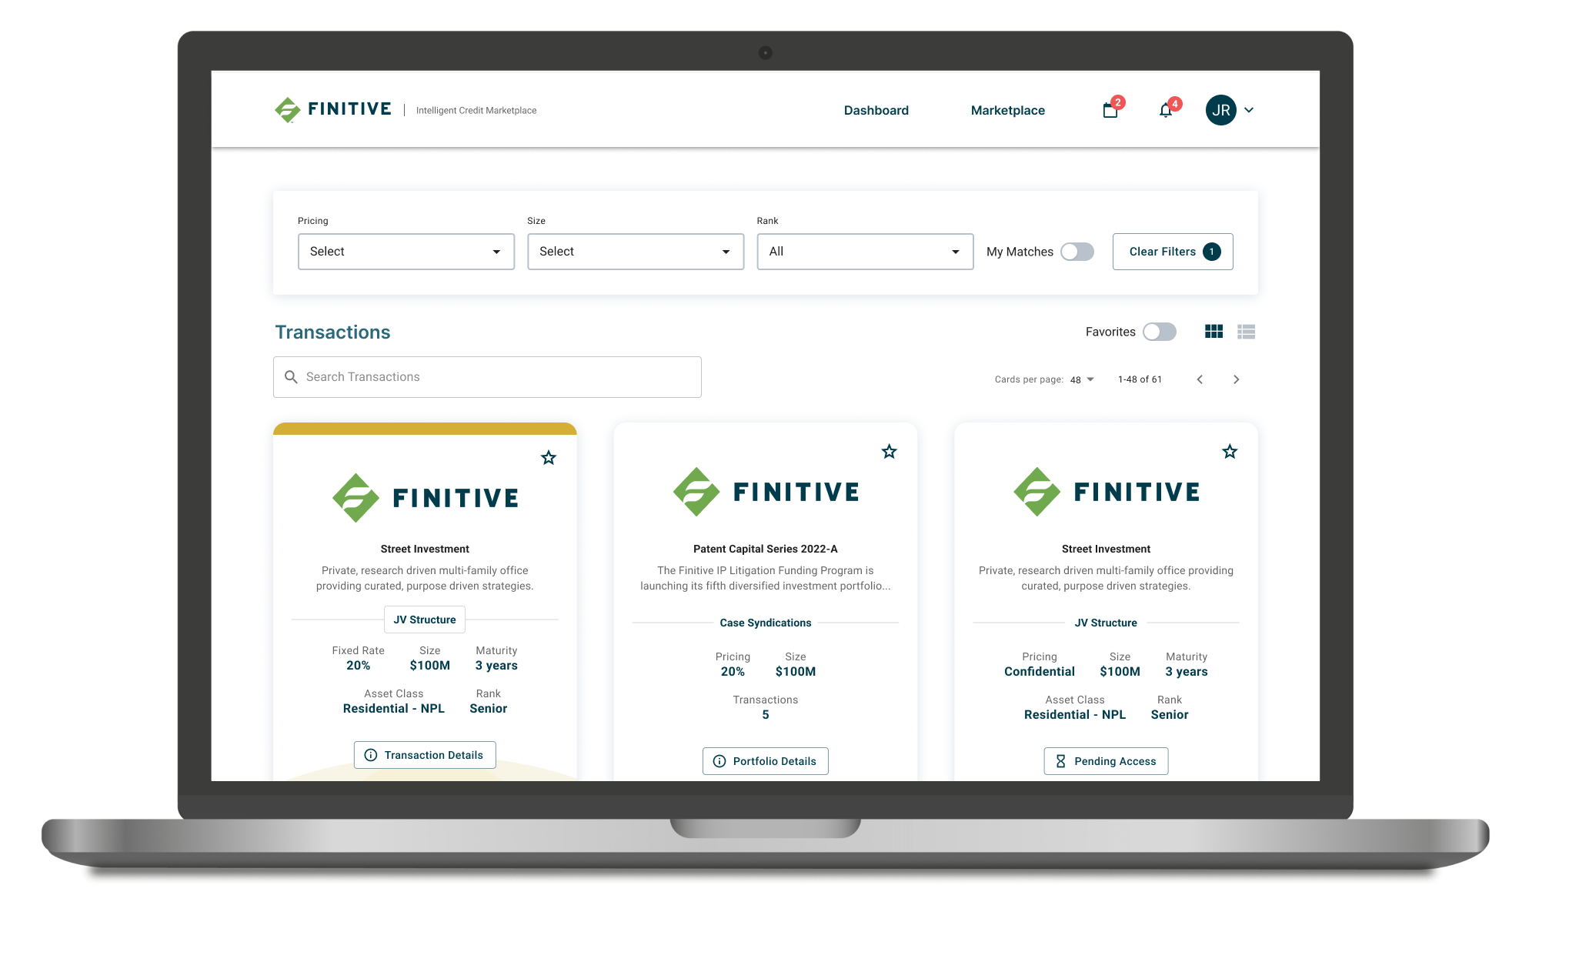The image size is (1569, 972).
Task: Open the Dashboard menu item
Action: (x=876, y=110)
